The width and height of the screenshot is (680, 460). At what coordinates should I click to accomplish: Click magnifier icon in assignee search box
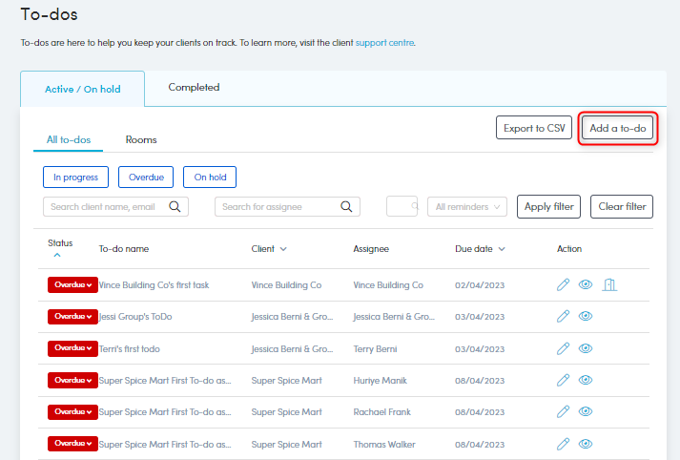pos(347,206)
